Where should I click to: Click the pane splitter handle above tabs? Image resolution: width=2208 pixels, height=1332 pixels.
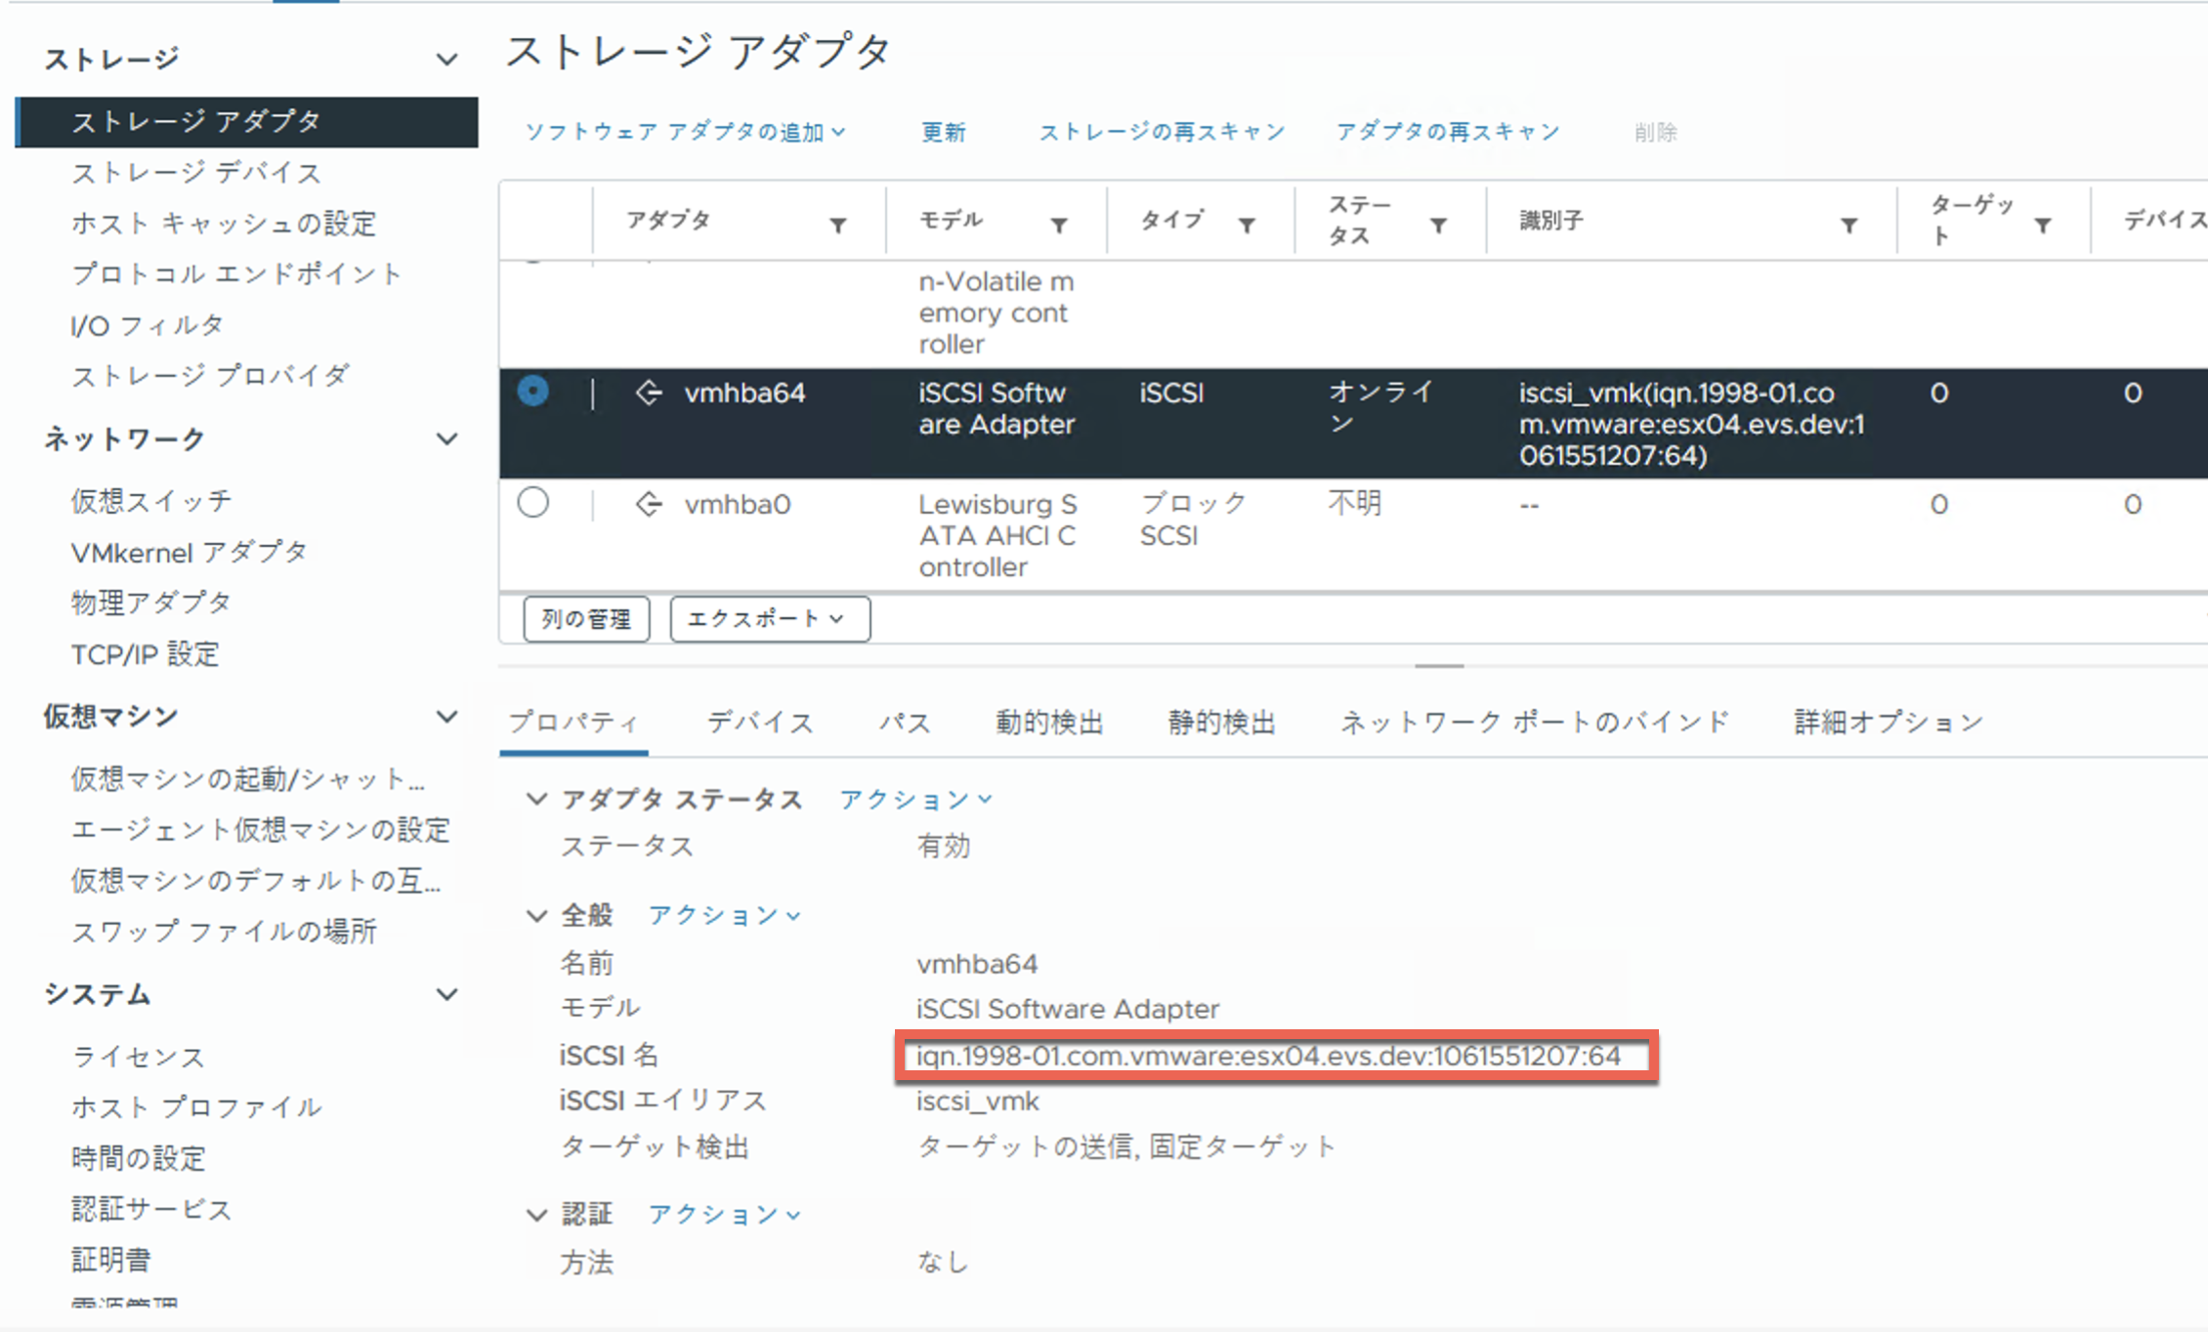(1439, 666)
